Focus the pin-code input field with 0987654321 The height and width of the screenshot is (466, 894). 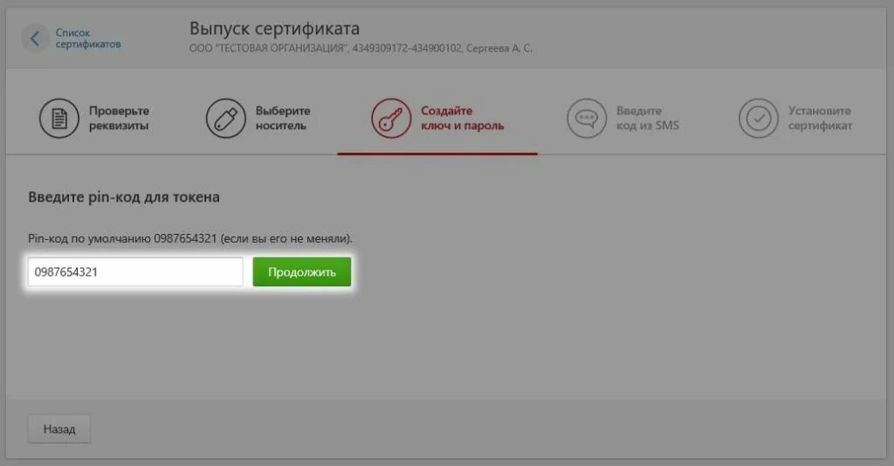click(135, 271)
